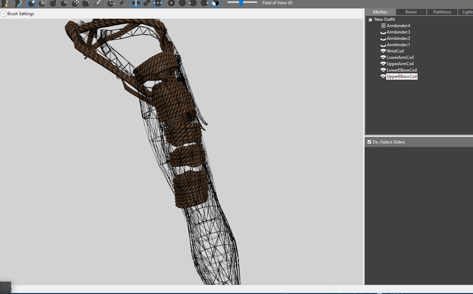Toggle X-Mirror brush icon
This screenshot has width=473, height=294.
[x=136, y=3]
